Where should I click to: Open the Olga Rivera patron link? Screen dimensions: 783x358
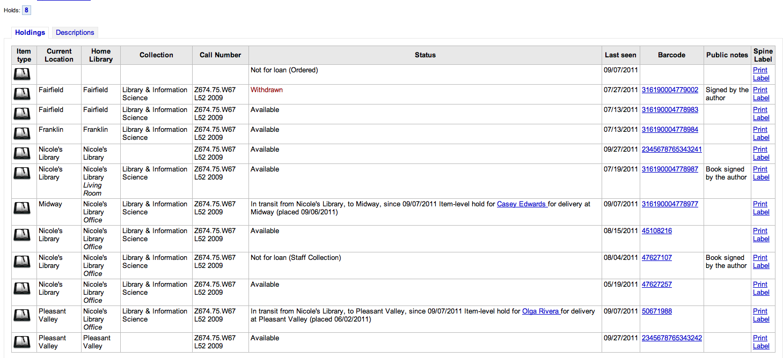[541, 311]
